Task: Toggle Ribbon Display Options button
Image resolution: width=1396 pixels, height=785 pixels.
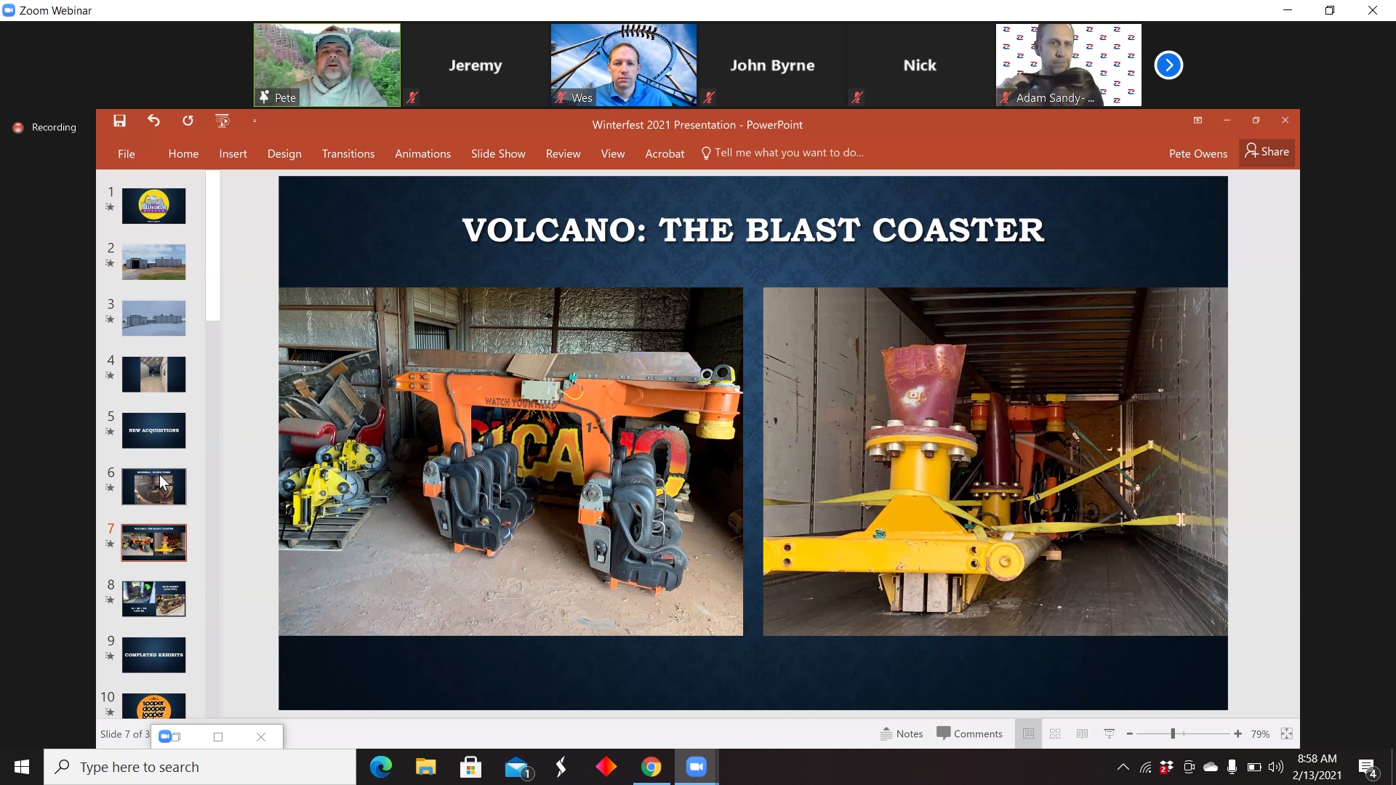Action: [x=1198, y=121]
